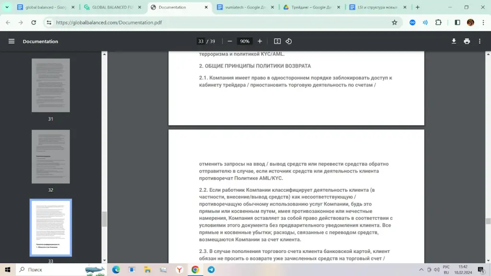Open a new browser tab

[418, 7]
